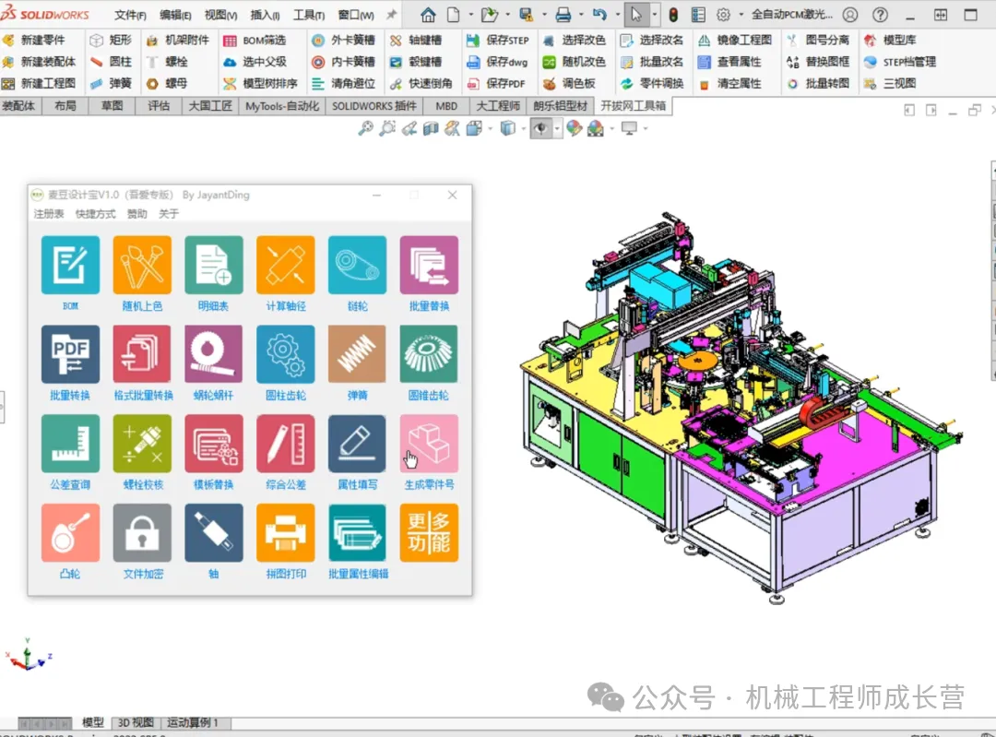
Task: Open the 关于 menu in 麦豆设计宝
Action: pyautogui.click(x=169, y=214)
